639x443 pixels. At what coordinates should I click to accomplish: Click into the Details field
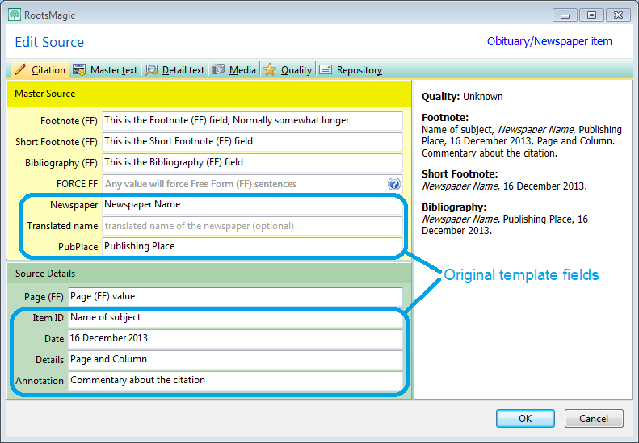(235, 360)
